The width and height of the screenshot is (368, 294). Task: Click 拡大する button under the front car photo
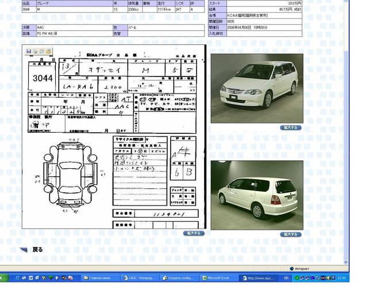pos(290,127)
